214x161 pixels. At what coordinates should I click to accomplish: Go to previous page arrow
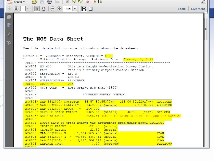(x=10, y=9)
